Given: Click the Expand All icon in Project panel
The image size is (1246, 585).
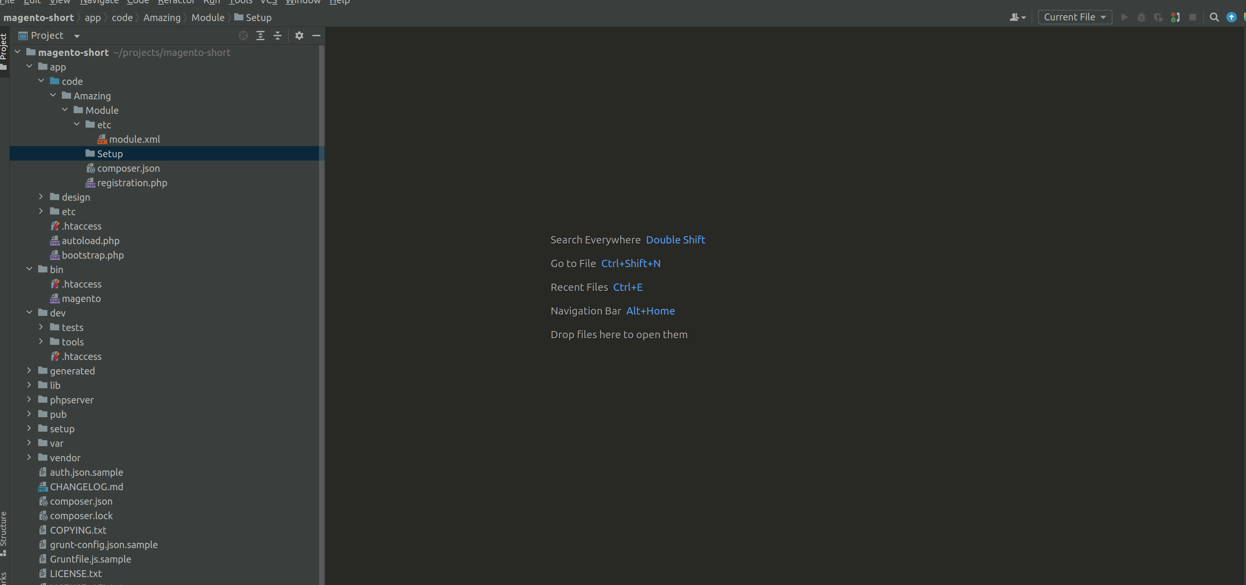Looking at the screenshot, I should [x=260, y=35].
